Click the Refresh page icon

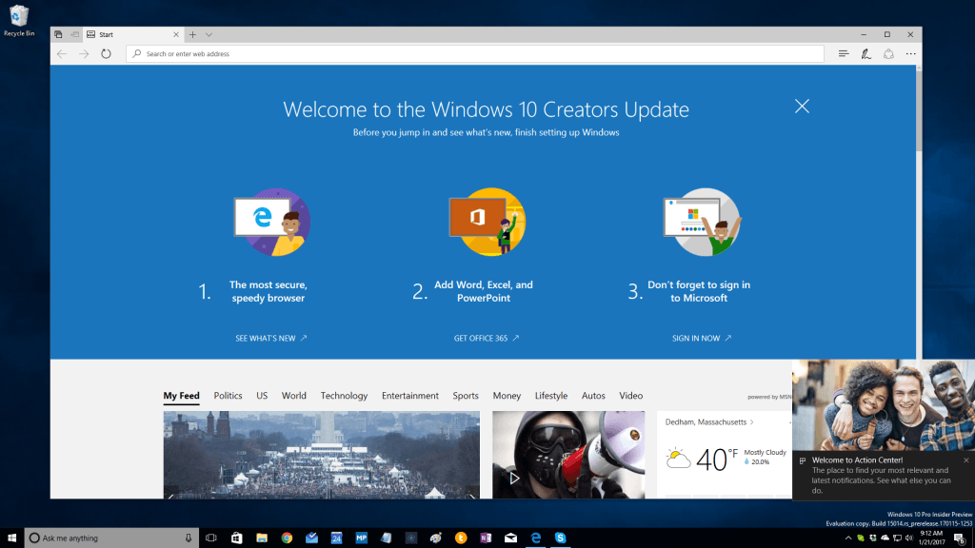pyautogui.click(x=106, y=54)
